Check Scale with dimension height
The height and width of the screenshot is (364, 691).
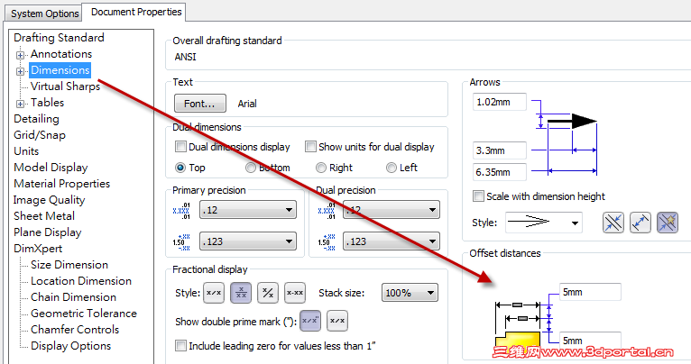[x=479, y=196]
